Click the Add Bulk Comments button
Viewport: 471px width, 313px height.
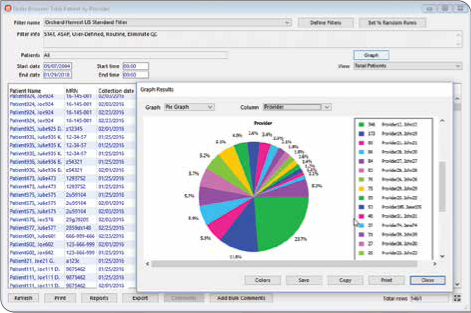(241, 298)
